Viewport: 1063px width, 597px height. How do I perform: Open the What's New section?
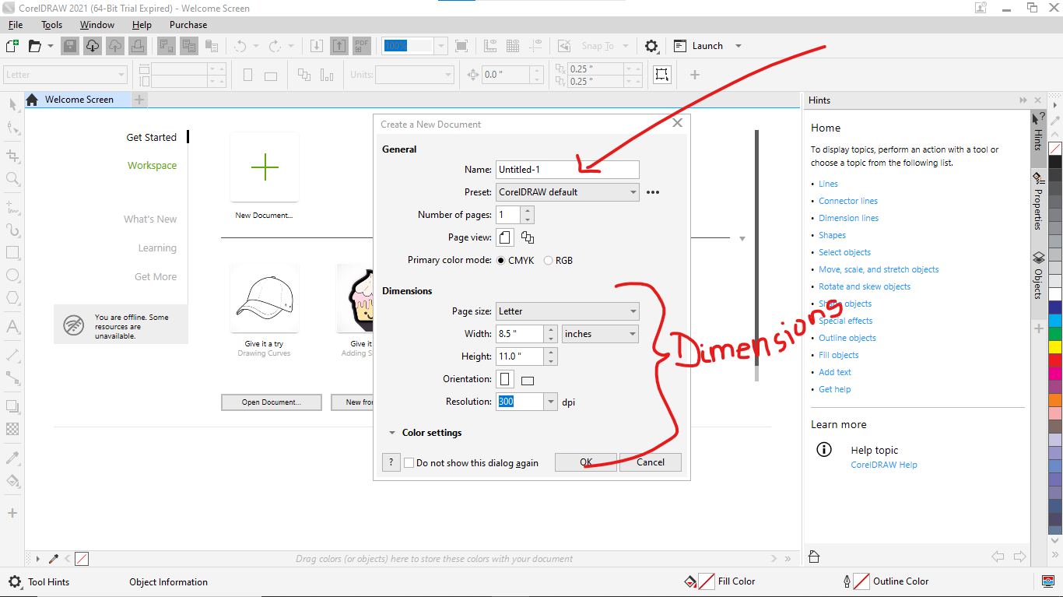(x=150, y=219)
